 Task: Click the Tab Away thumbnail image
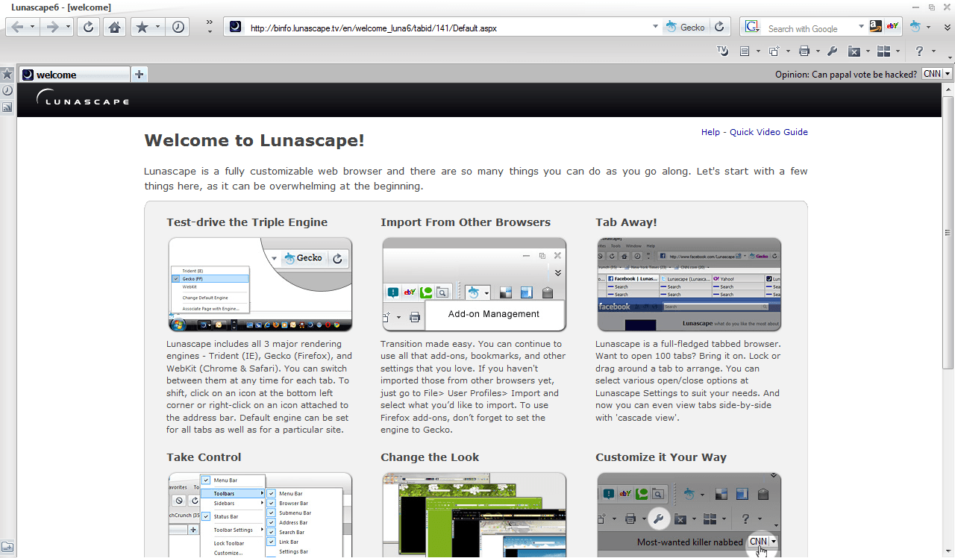pos(689,284)
